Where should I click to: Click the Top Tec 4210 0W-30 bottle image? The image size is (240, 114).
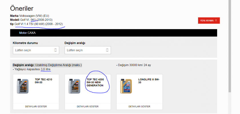pyautogui.click(x=23, y=86)
